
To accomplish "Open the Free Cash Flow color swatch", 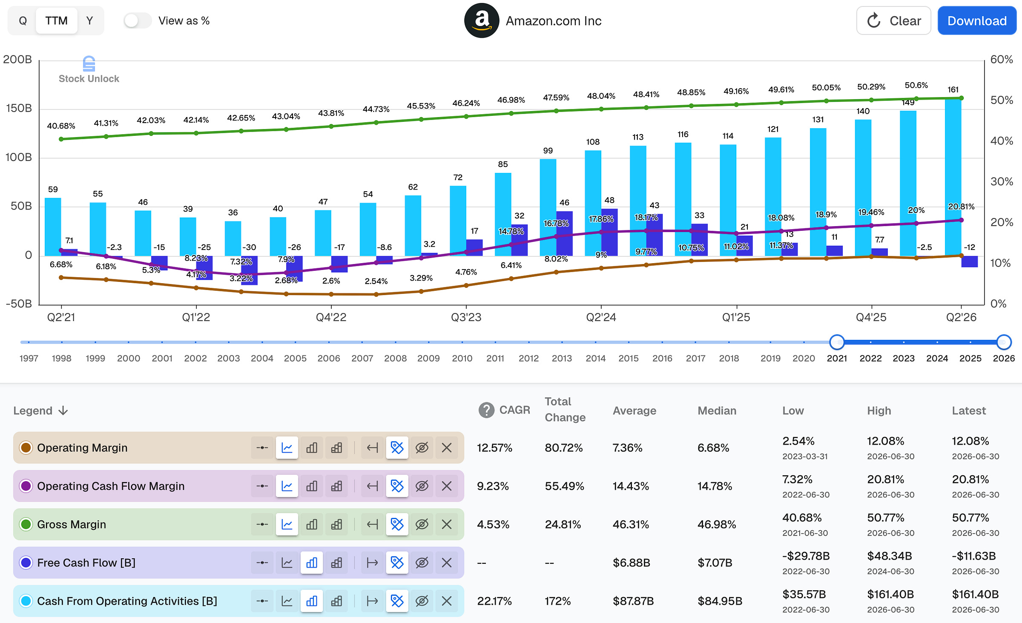I will (x=26, y=563).
